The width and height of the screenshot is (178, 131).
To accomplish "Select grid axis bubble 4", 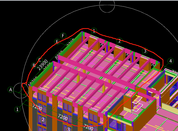I will pos(171,61).
